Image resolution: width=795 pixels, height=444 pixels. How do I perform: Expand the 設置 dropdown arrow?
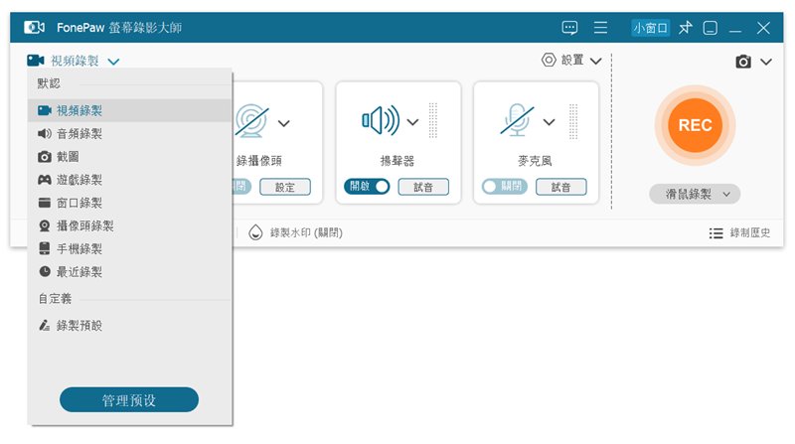(x=596, y=62)
